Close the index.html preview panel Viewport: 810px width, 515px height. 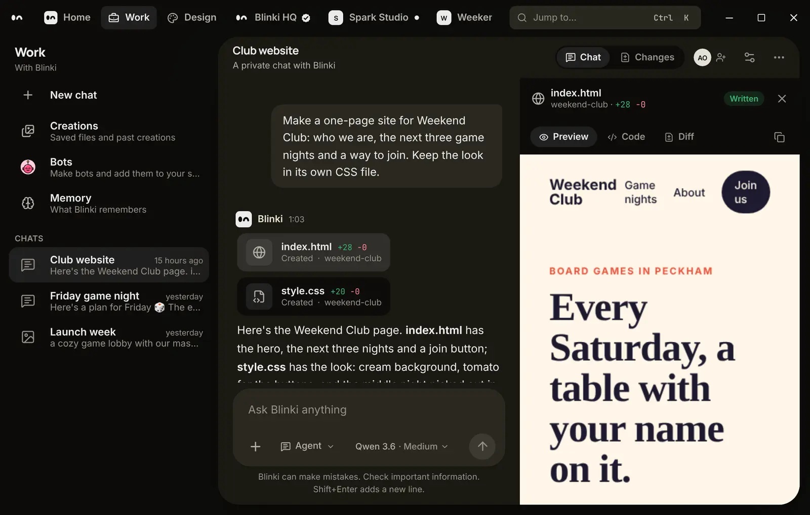coord(782,99)
